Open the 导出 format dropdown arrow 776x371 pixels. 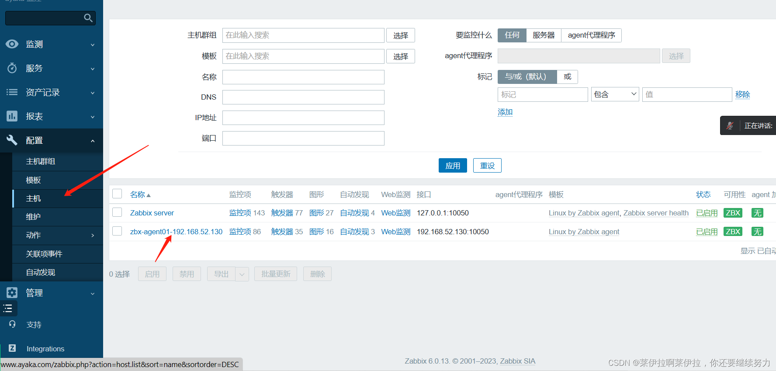coord(242,274)
